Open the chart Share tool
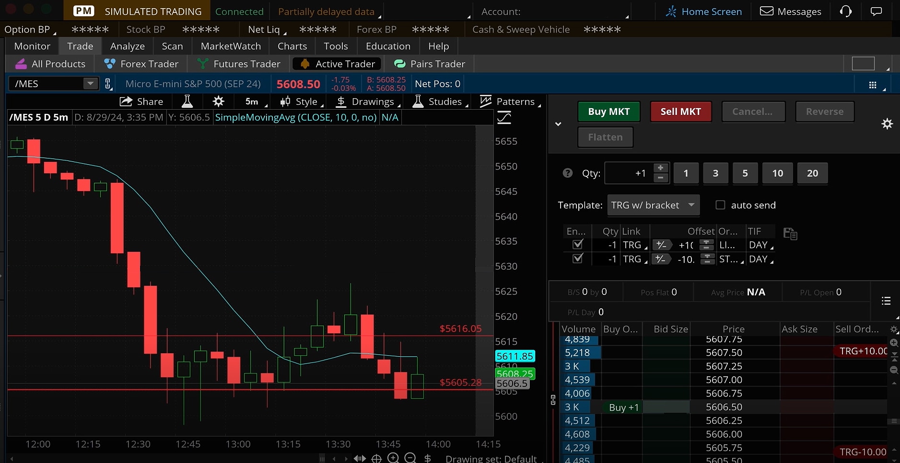The width and height of the screenshot is (900, 463). [x=141, y=101]
